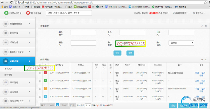Tick checkbox for row B2015112423520003
The width and height of the screenshot is (210, 109).
pyautogui.click(x=40, y=81)
